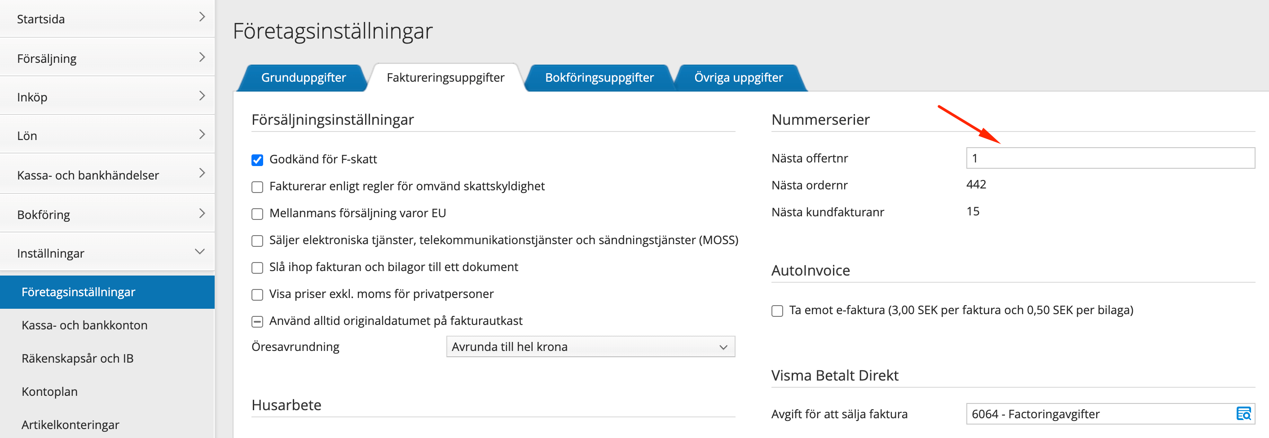Screen dimensions: 1269x438
Task: Open Kassa- och bankkonton settings
Action: [x=84, y=325]
